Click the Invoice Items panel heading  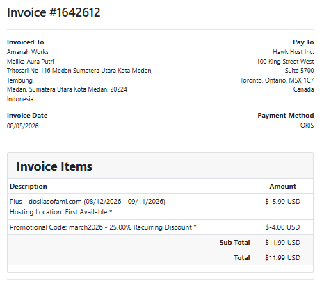coord(54,166)
